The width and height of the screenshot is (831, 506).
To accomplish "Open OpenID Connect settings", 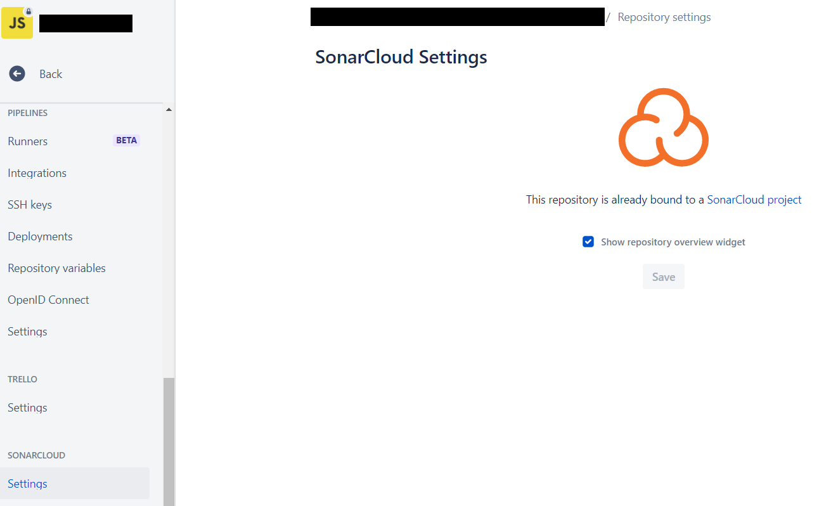I will tap(48, 300).
